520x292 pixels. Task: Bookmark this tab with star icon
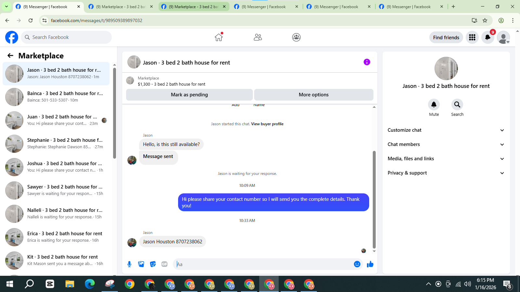pyautogui.click(x=485, y=20)
